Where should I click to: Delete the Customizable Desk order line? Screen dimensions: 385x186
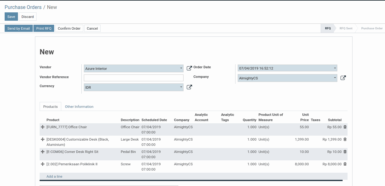tap(345, 139)
